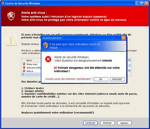
Task: Minimize the Centre de Sécurité Windows window
Action: (x=137, y=4)
